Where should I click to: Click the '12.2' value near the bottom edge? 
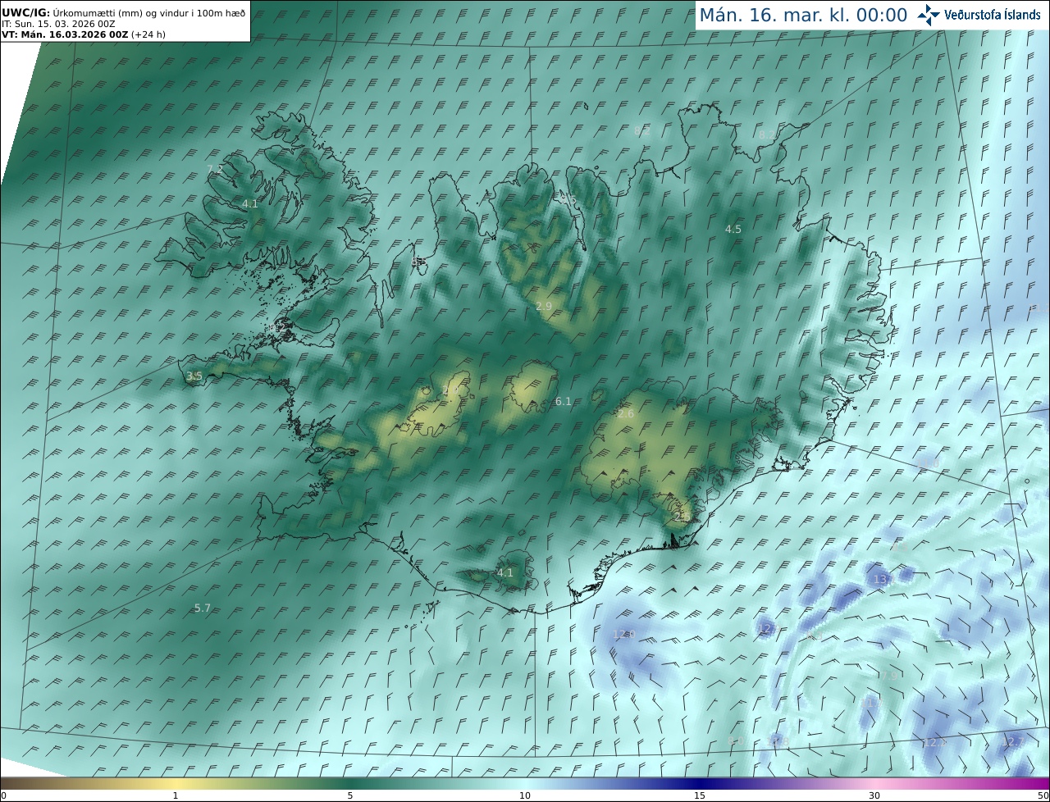934,743
